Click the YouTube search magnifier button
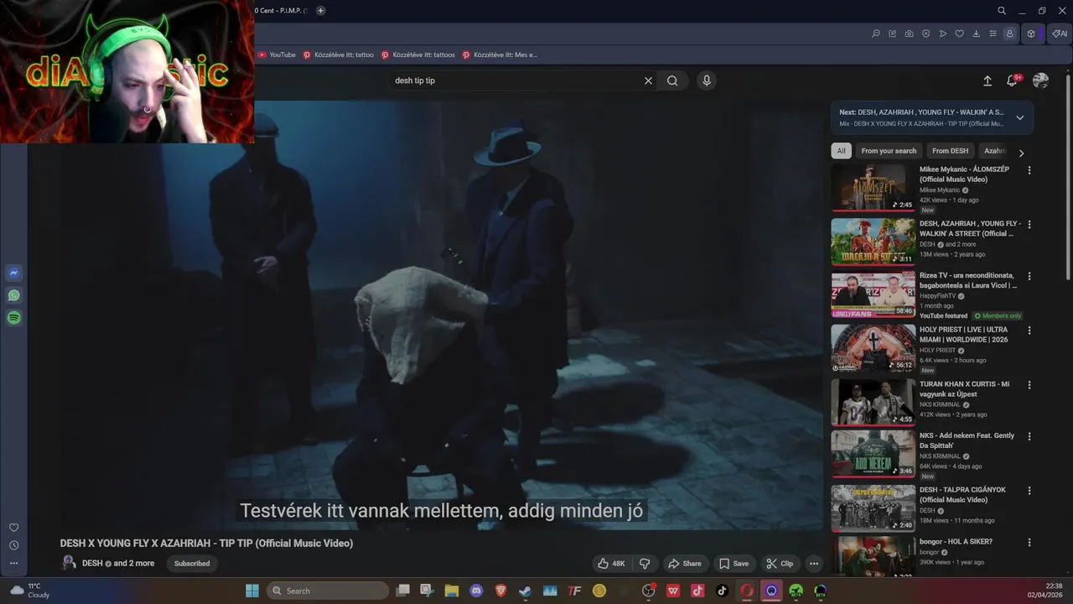The height and width of the screenshot is (604, 1073). tap(672, 81)
